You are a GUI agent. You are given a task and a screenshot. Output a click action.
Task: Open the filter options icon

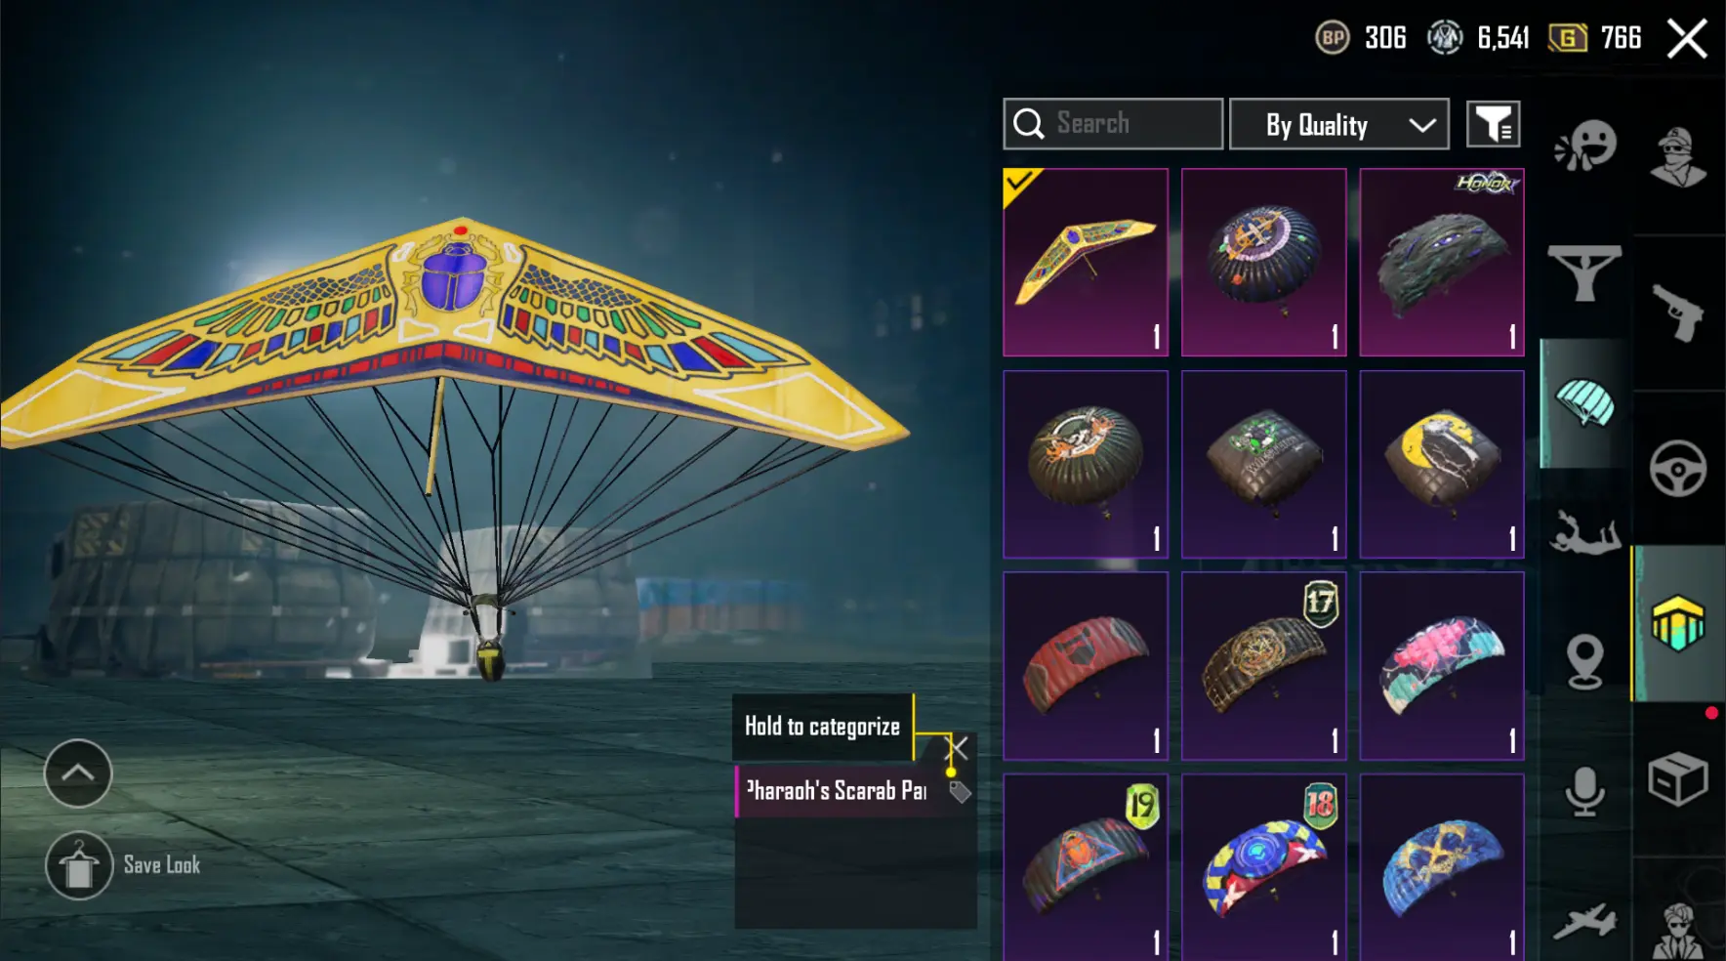(1494, 124)
